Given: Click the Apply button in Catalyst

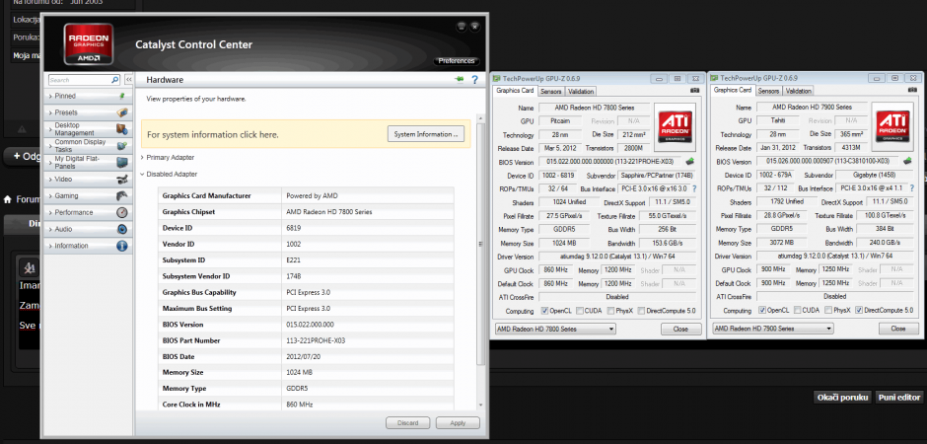Looking at the screenshot, I should pos(458,422).
